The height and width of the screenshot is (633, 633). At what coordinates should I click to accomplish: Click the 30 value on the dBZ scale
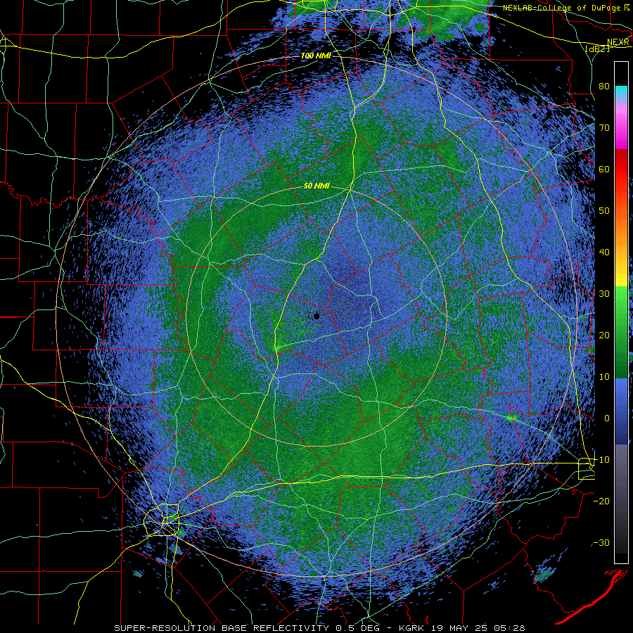(x=604, y=293)
